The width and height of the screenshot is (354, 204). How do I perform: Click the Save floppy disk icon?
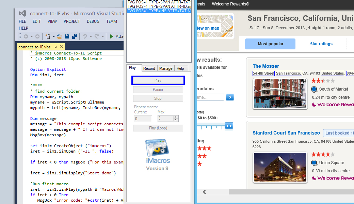[x=67, y=36]
